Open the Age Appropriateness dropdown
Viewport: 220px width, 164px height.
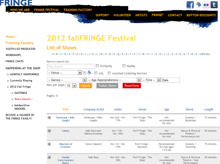click(x=114, y=80)
